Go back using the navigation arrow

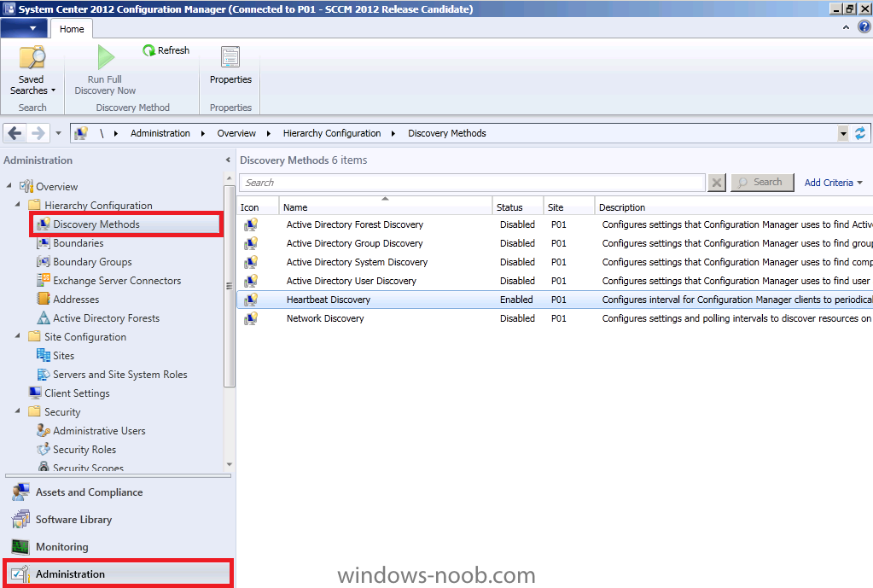pyautogui.click(x=15, y=133)
